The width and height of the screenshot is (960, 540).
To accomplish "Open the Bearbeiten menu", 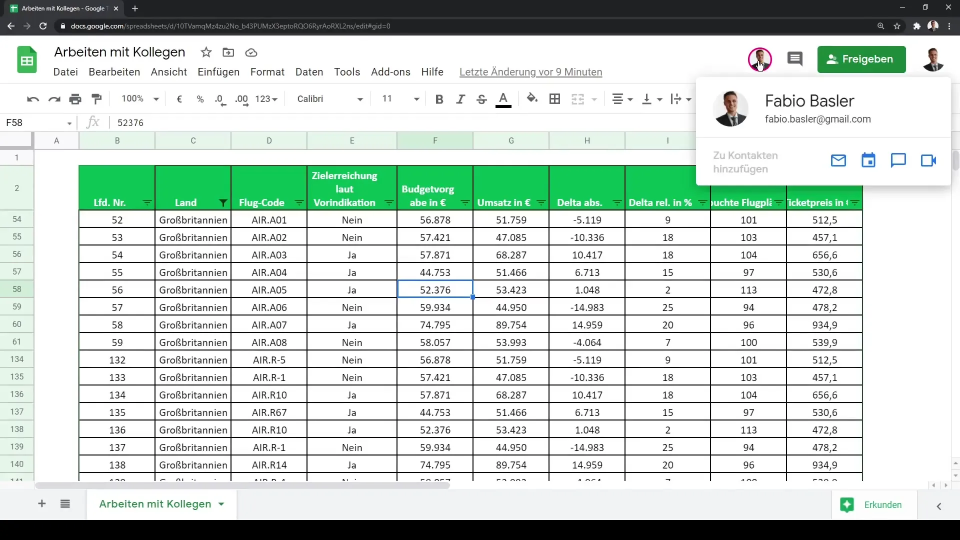I will [x=114, y=72].
